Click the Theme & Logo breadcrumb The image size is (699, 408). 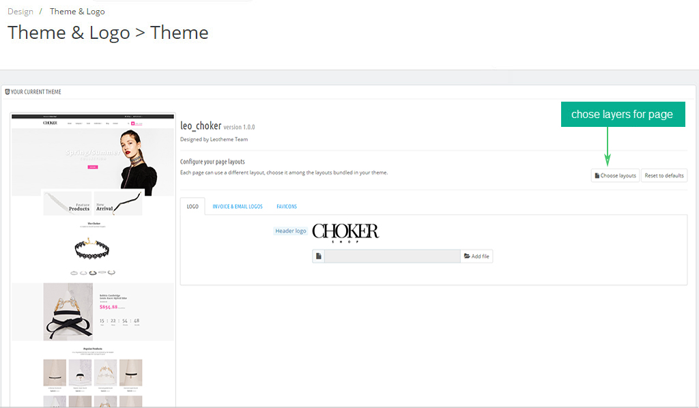pos(77,12)
